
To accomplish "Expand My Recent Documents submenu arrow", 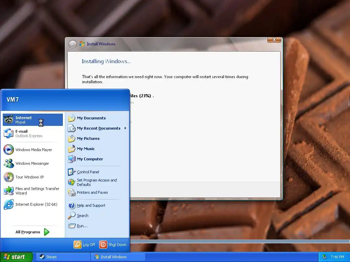I will pos(125,128).
